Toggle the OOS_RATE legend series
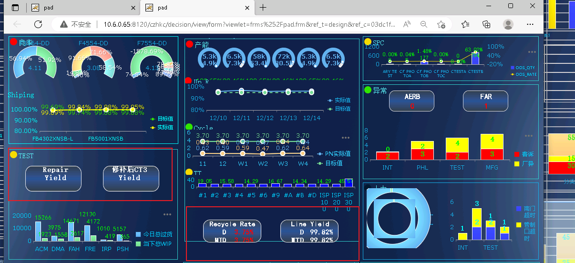 click(x=524, y=74)
